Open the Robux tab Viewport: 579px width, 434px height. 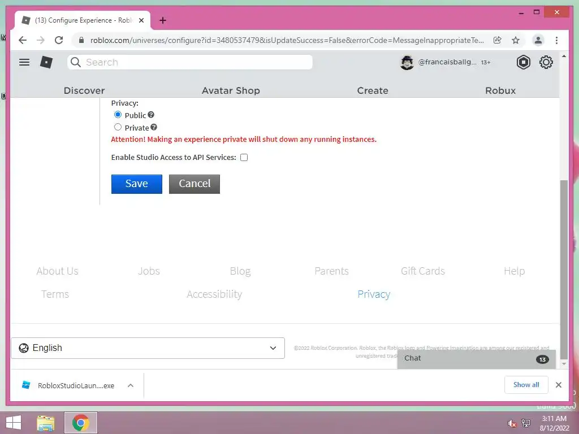pyautogui.click(x=500, y=91)
